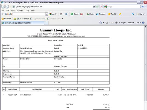Click the Google toolbar page icon button

pyautogui.click(x=61, y=14)
